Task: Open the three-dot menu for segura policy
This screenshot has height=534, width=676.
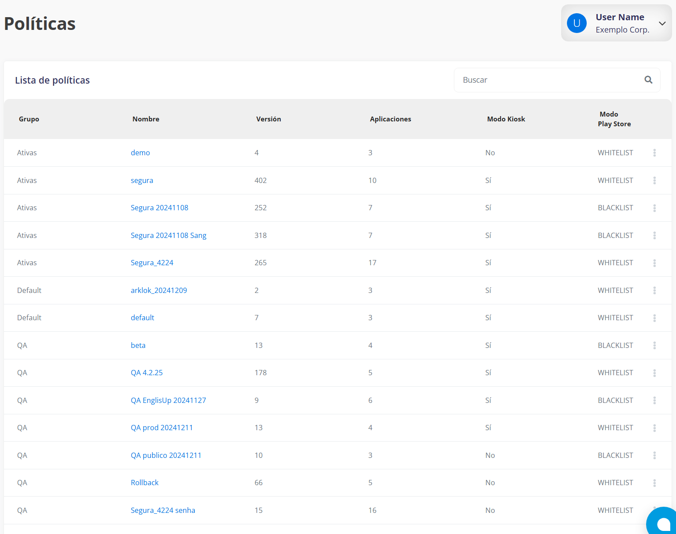Action: click(x=654, y=180)
